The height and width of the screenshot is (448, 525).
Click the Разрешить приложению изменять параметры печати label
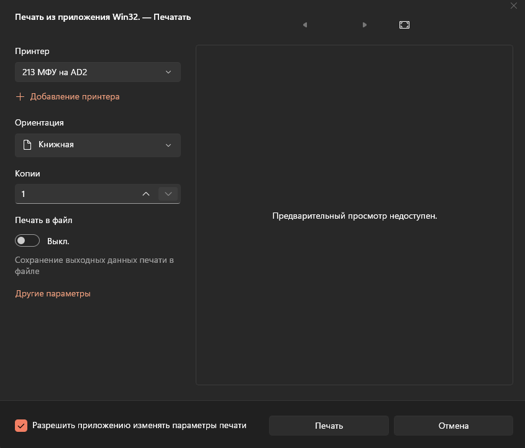point(139,426)
